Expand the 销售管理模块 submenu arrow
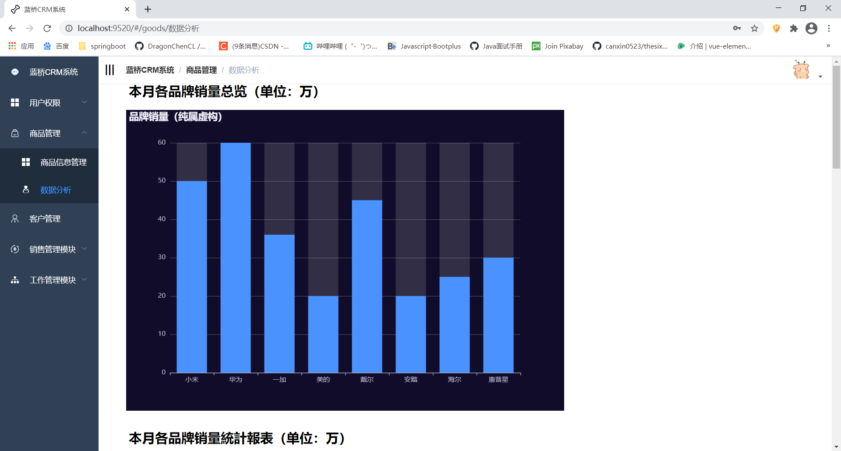Viewport: 841px width, 451px height. [x=85, y=249]
